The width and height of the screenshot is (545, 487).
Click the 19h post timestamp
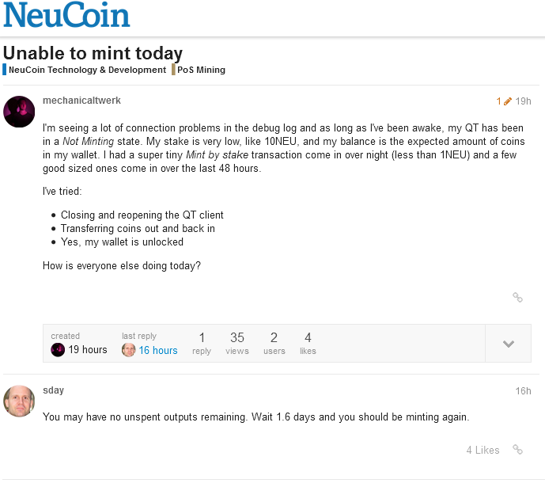click(523, 101)
